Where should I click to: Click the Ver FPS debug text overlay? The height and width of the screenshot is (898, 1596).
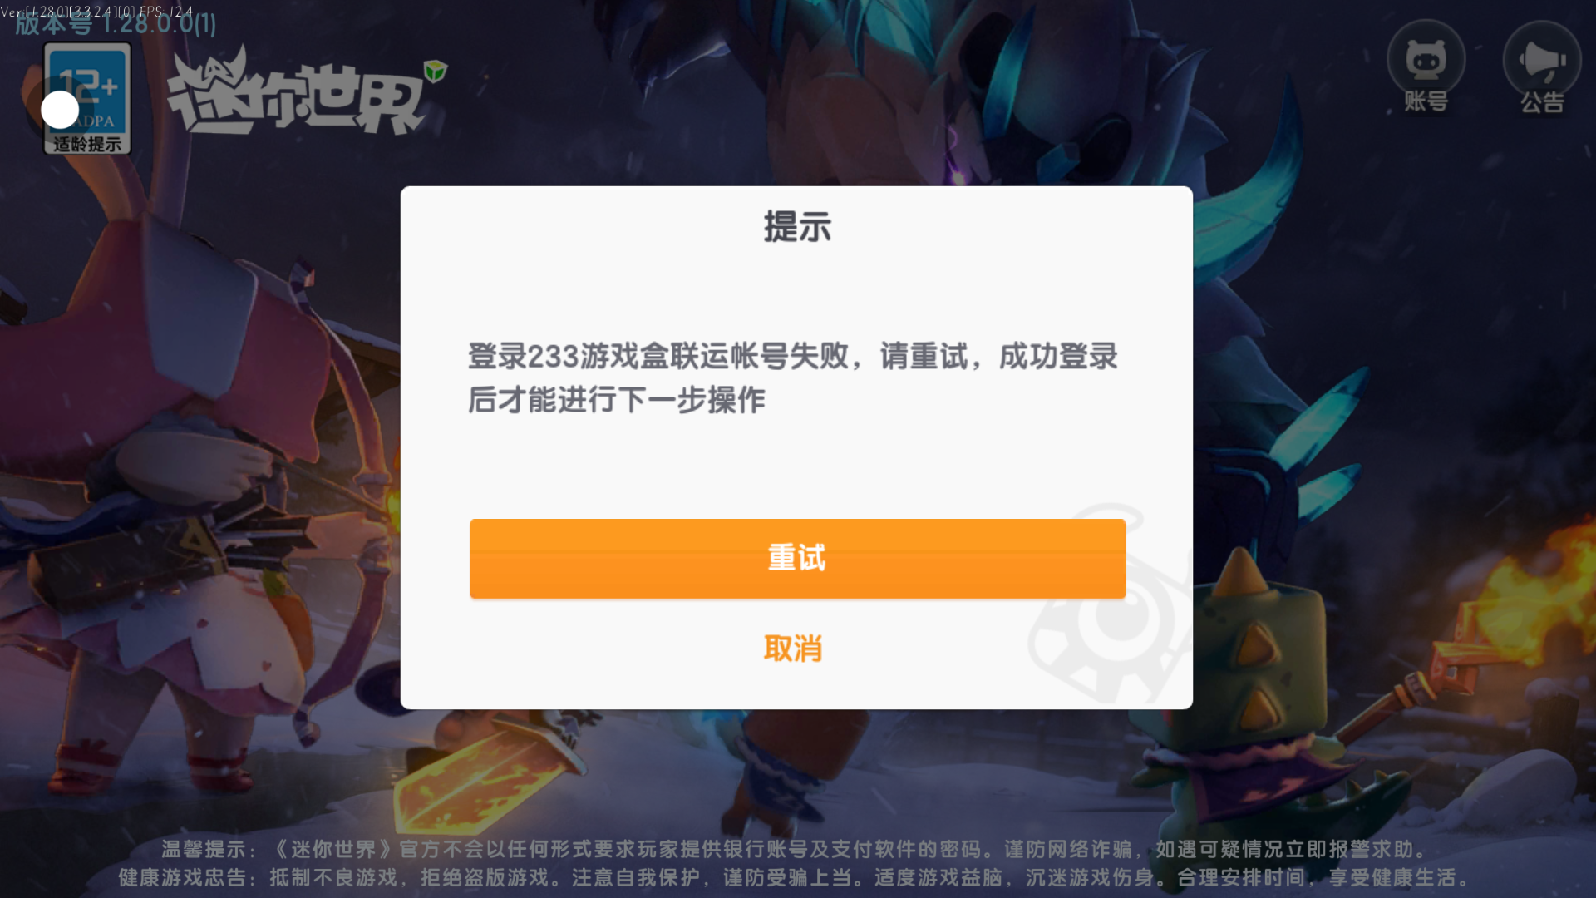point(97,12)
